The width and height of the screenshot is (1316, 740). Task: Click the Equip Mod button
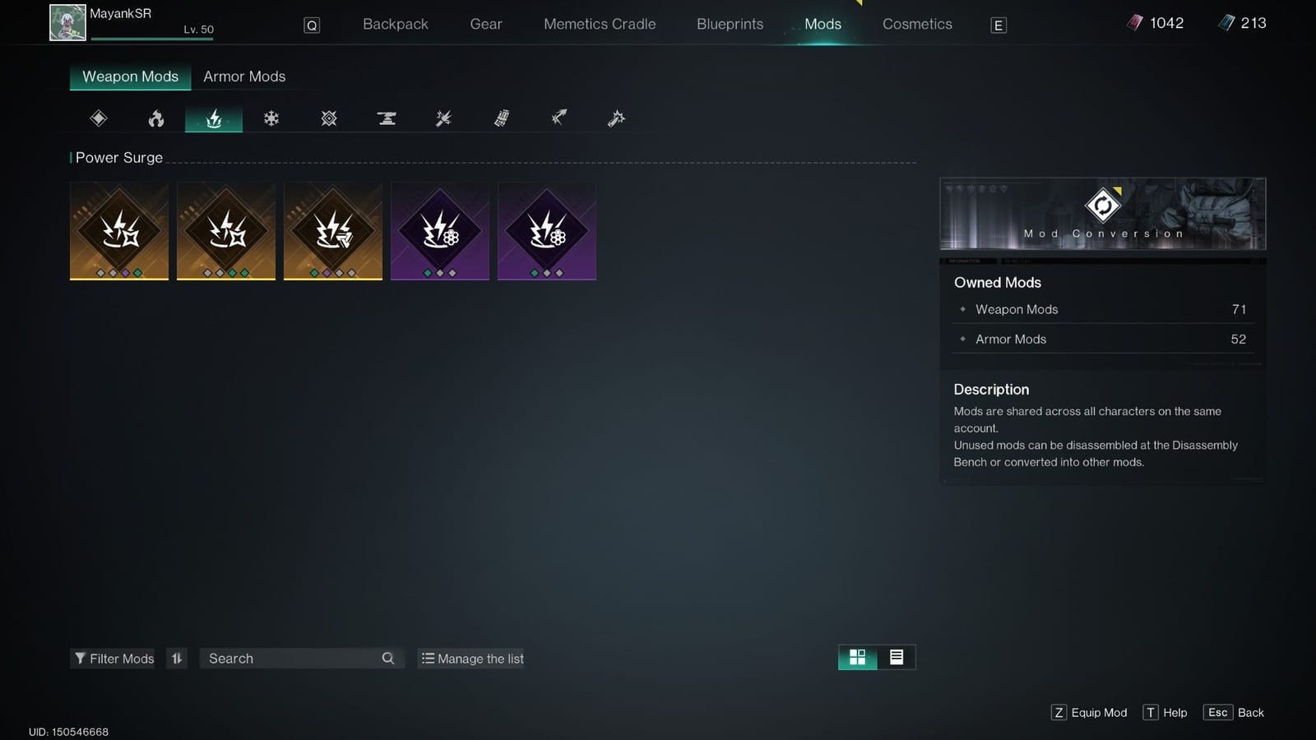[x=1089, y=712]
